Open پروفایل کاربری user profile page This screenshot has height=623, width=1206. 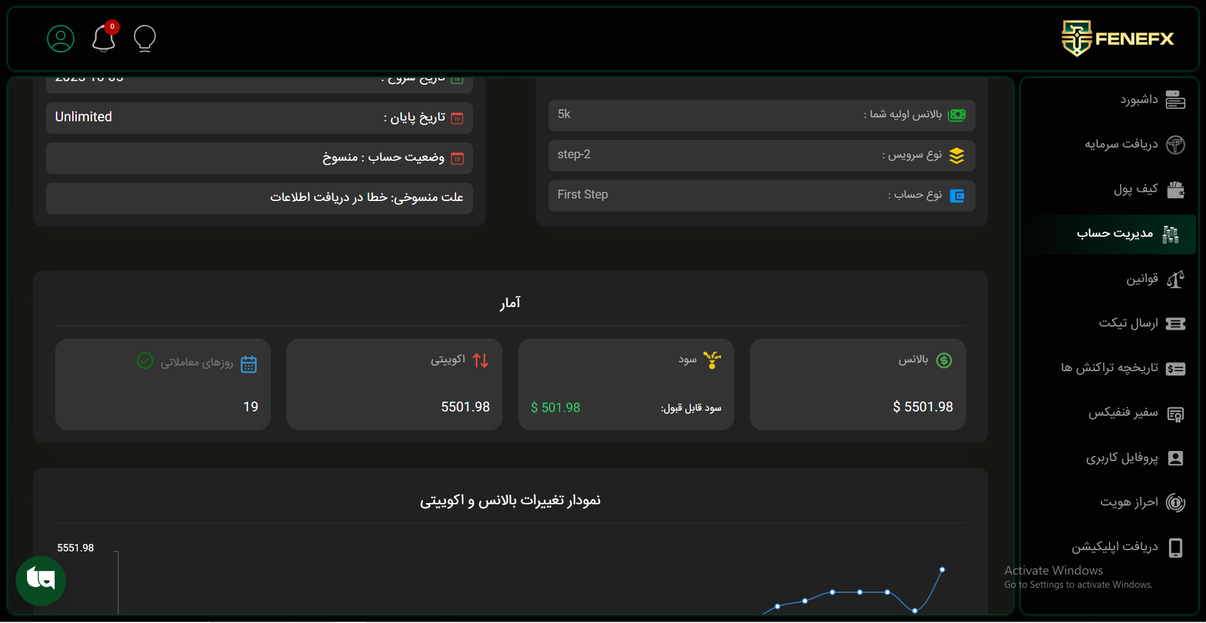coord(1122,458)
